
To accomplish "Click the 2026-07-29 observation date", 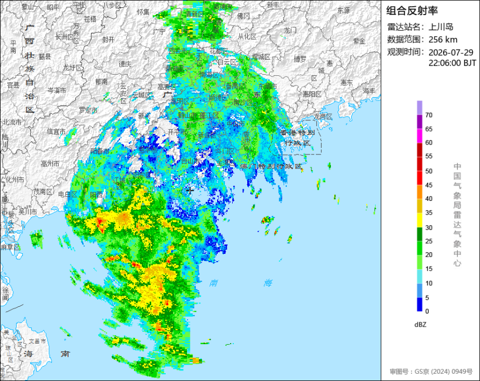I will click(450, 52).
